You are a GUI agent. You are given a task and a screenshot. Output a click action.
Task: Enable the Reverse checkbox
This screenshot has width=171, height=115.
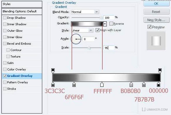point(111,23)
